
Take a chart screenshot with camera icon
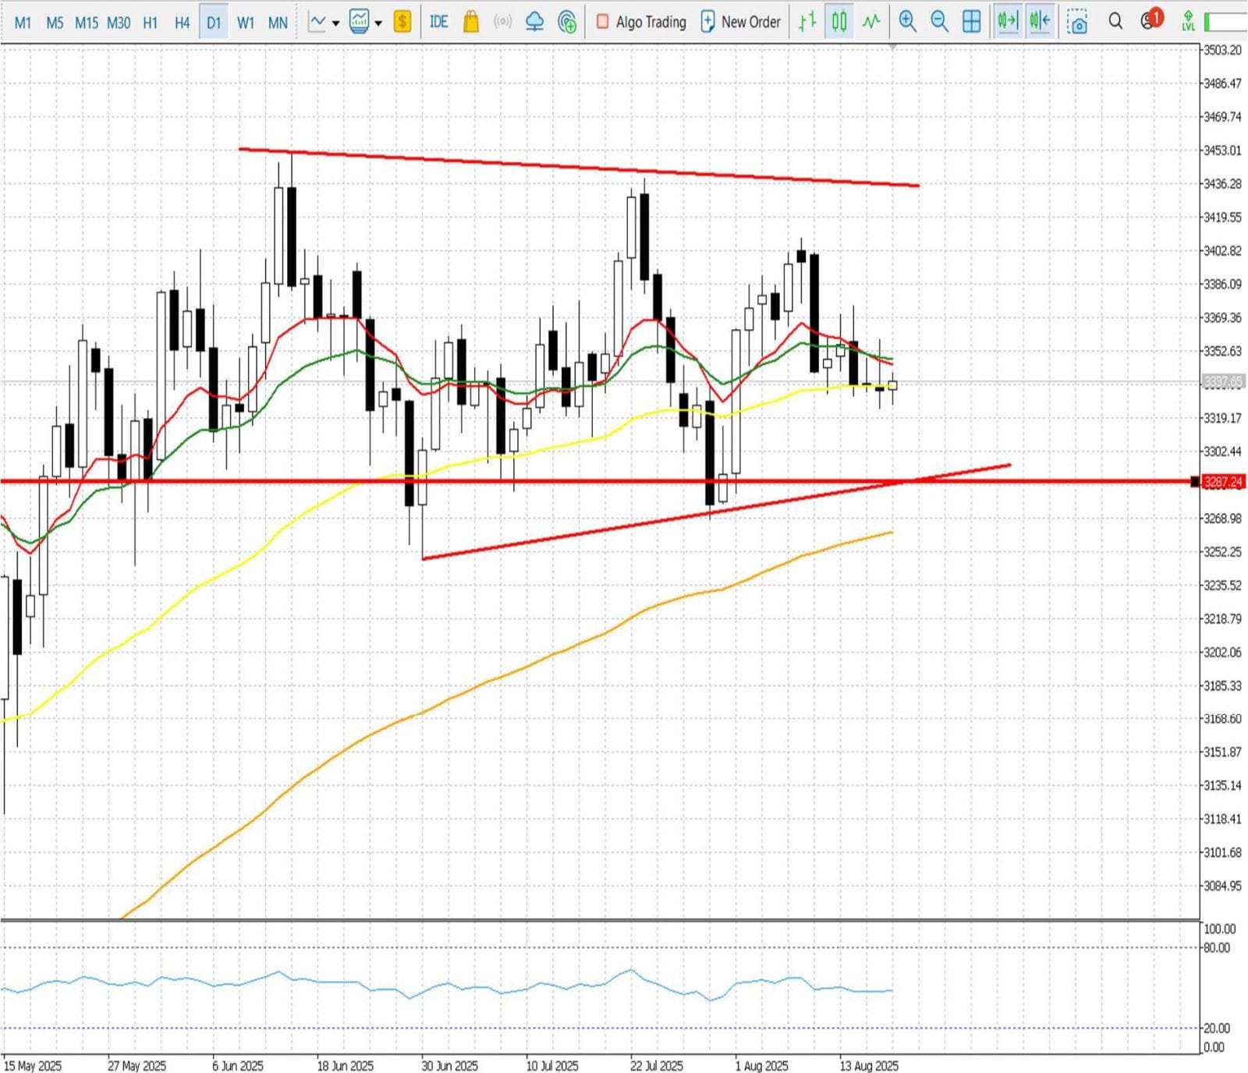1077,22
